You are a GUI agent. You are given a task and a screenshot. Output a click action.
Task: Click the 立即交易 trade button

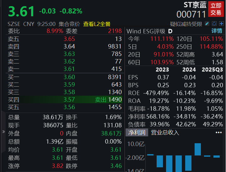(216, 9)
